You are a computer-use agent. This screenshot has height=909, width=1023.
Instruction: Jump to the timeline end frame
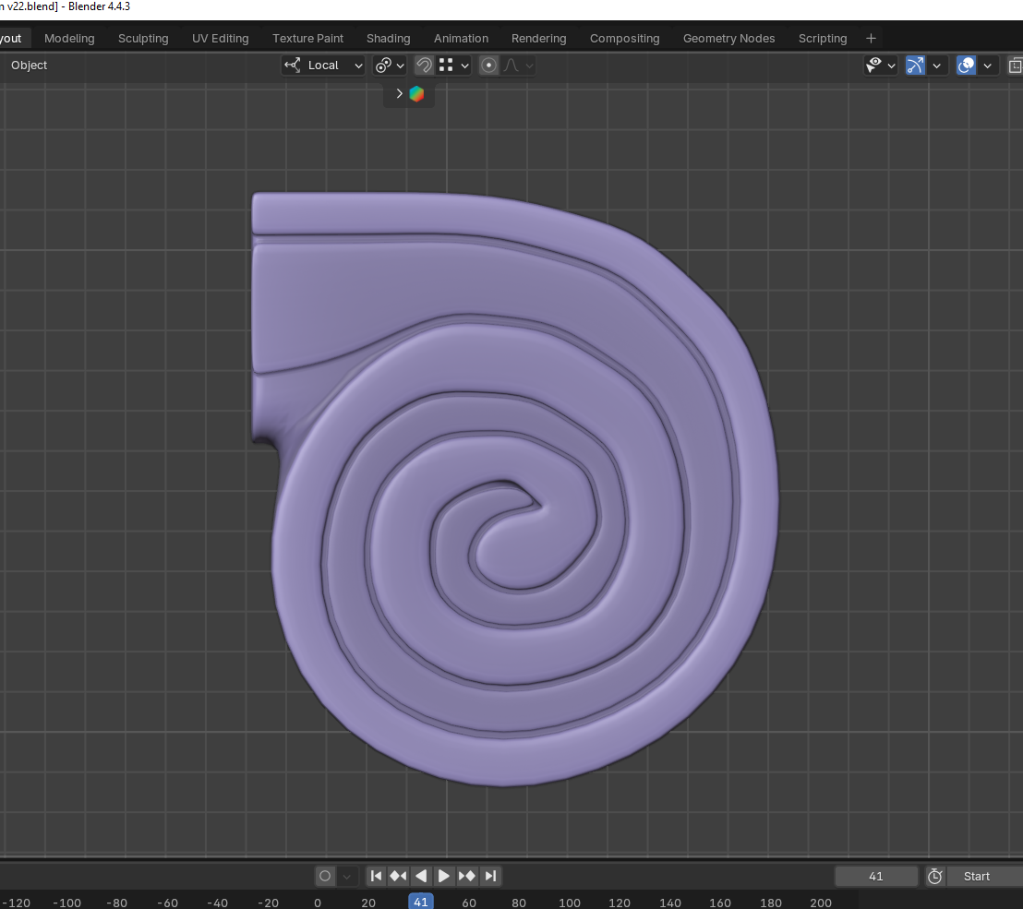[490, 876]
